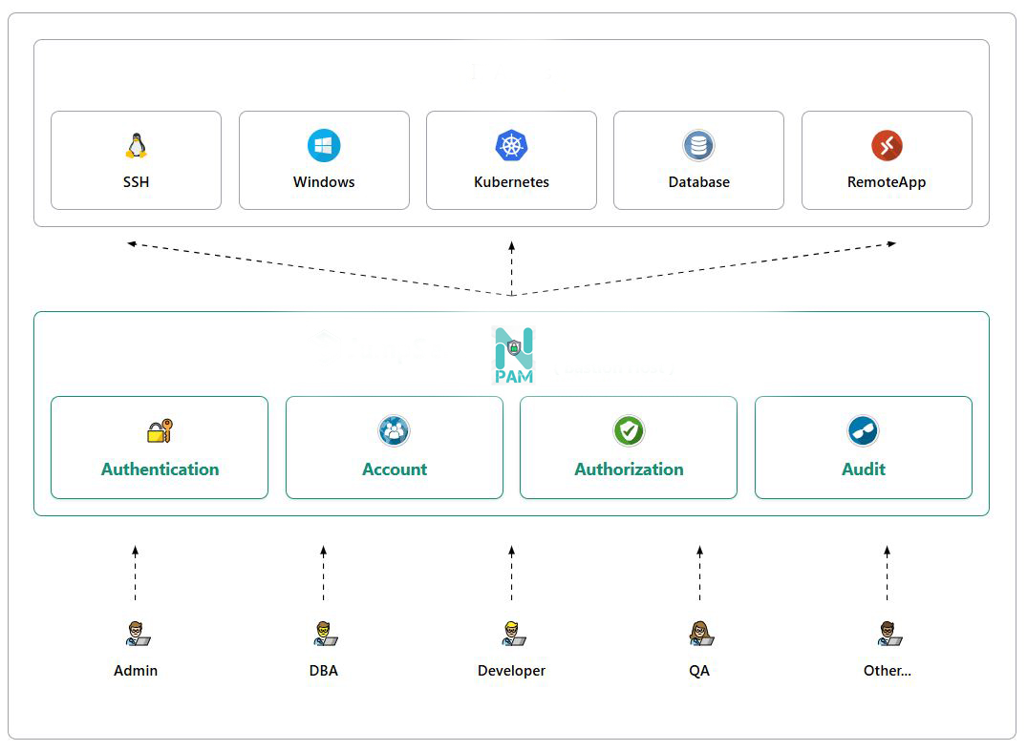Click the Authorization label text

[x=629, y=469]
